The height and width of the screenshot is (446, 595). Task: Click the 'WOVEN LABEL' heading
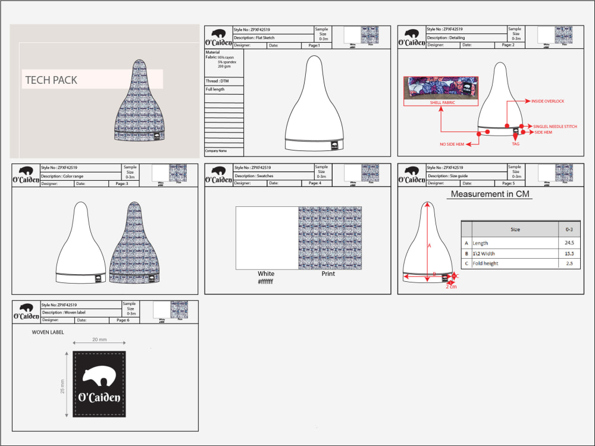pos(48,332)
